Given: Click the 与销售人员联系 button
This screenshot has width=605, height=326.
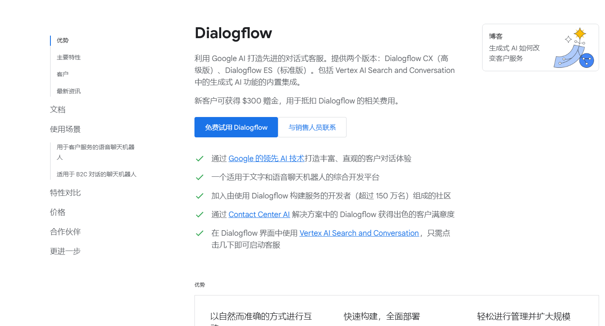Looking at the screenshot, I should point(312,127).
